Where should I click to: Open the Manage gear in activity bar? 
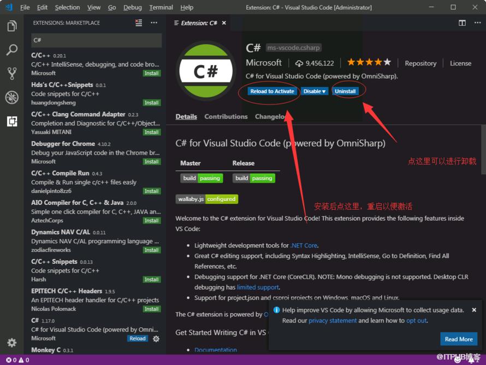pos(12,343)
